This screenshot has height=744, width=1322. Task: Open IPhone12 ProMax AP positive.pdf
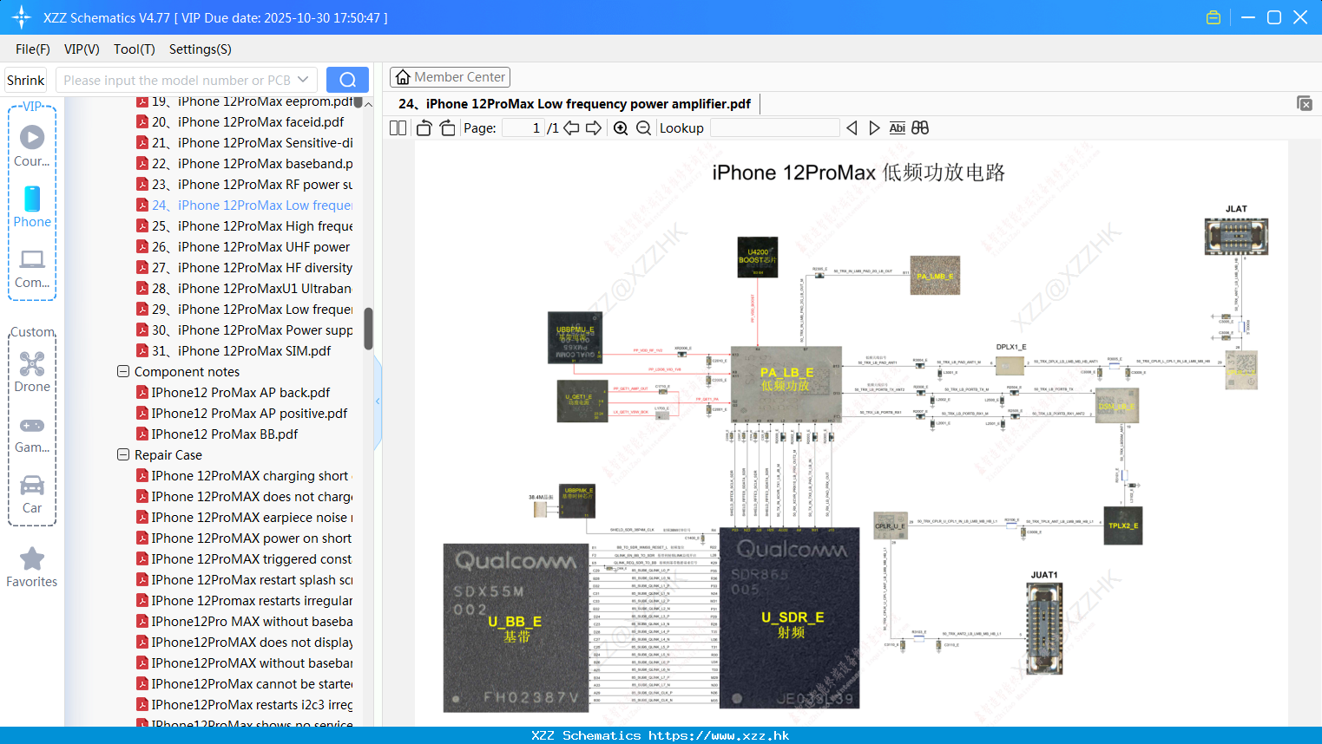pos(249,414)
